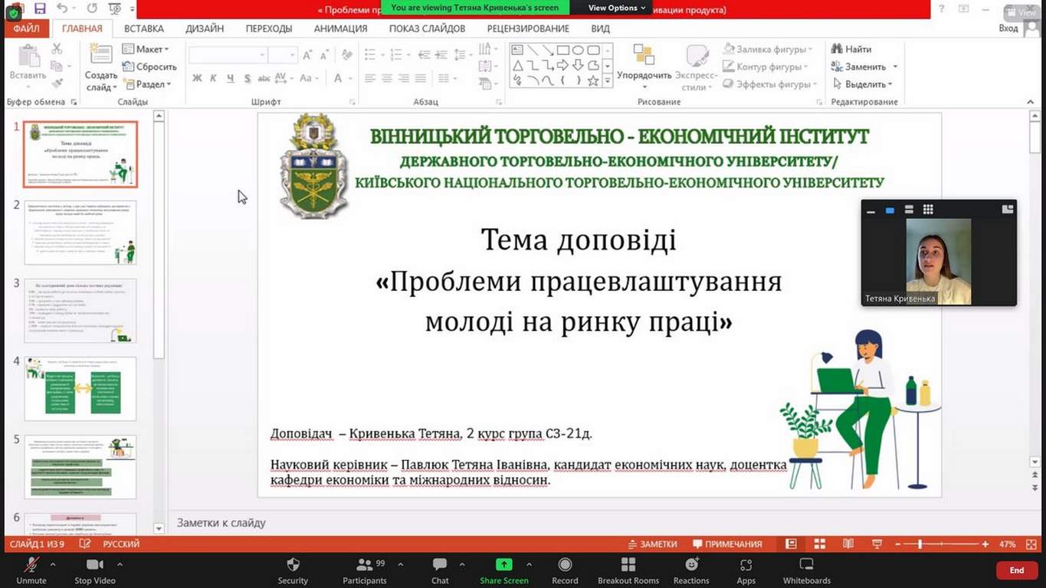Click the Найти find button
Viewport: 1046px width, 588px height.
coord(852,49)
